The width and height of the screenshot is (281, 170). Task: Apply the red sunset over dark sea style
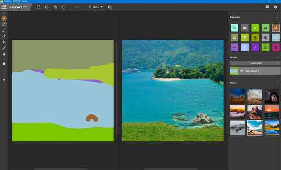click(272, 112)
